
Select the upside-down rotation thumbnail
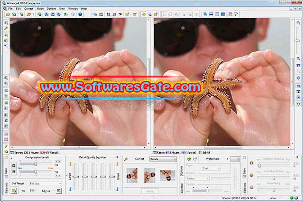[168, 175]
